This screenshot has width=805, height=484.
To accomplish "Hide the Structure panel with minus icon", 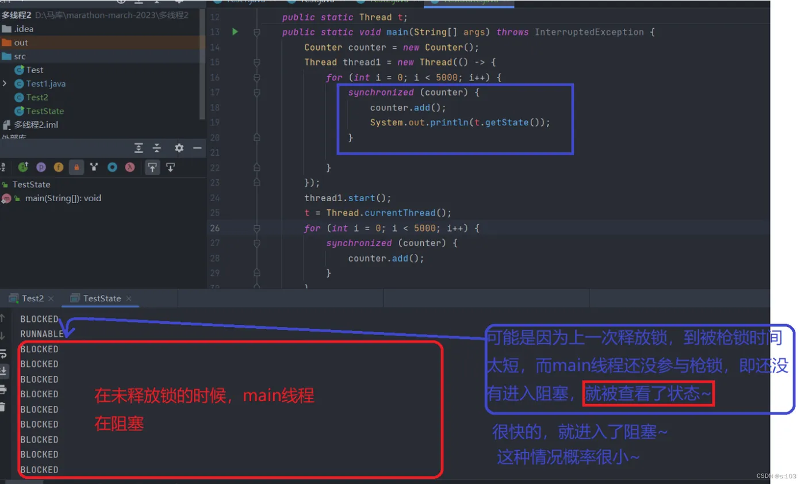I will [197, 148].
